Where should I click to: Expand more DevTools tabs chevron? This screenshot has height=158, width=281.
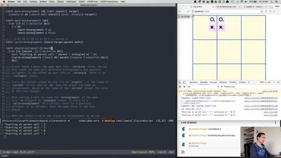[x=249, y=83]
